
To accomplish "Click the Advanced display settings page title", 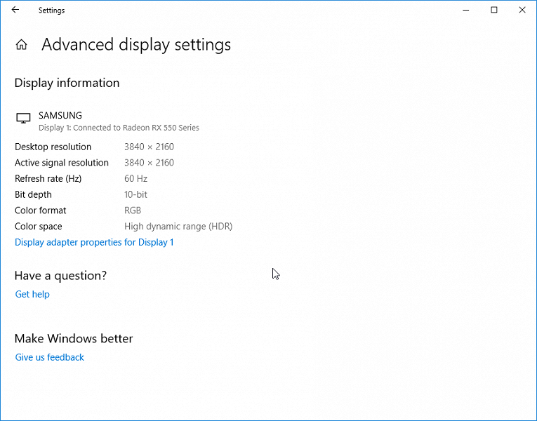I will 136,45.
